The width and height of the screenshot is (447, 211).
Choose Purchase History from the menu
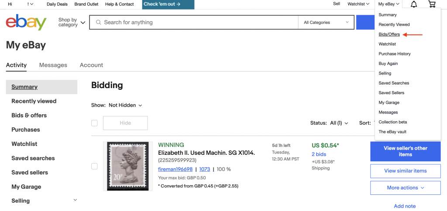click(x=395, y=54)
